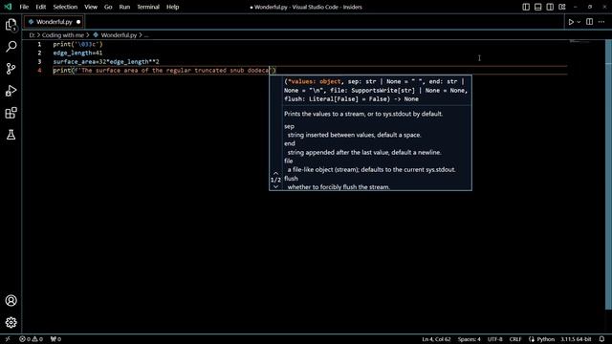Click the ports forwarded status item
612x344 pixels.
tap(55, 339)
